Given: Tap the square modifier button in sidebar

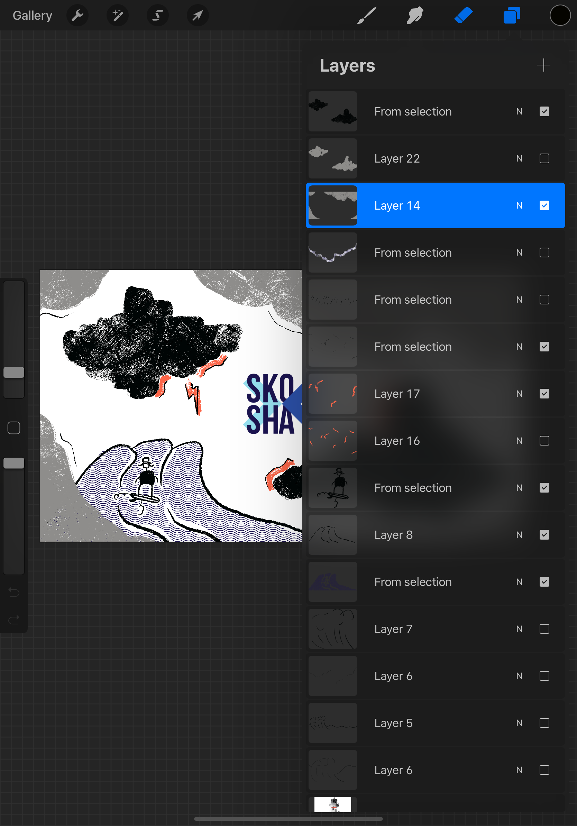Looking at the screenshot, I should [14, 428].
